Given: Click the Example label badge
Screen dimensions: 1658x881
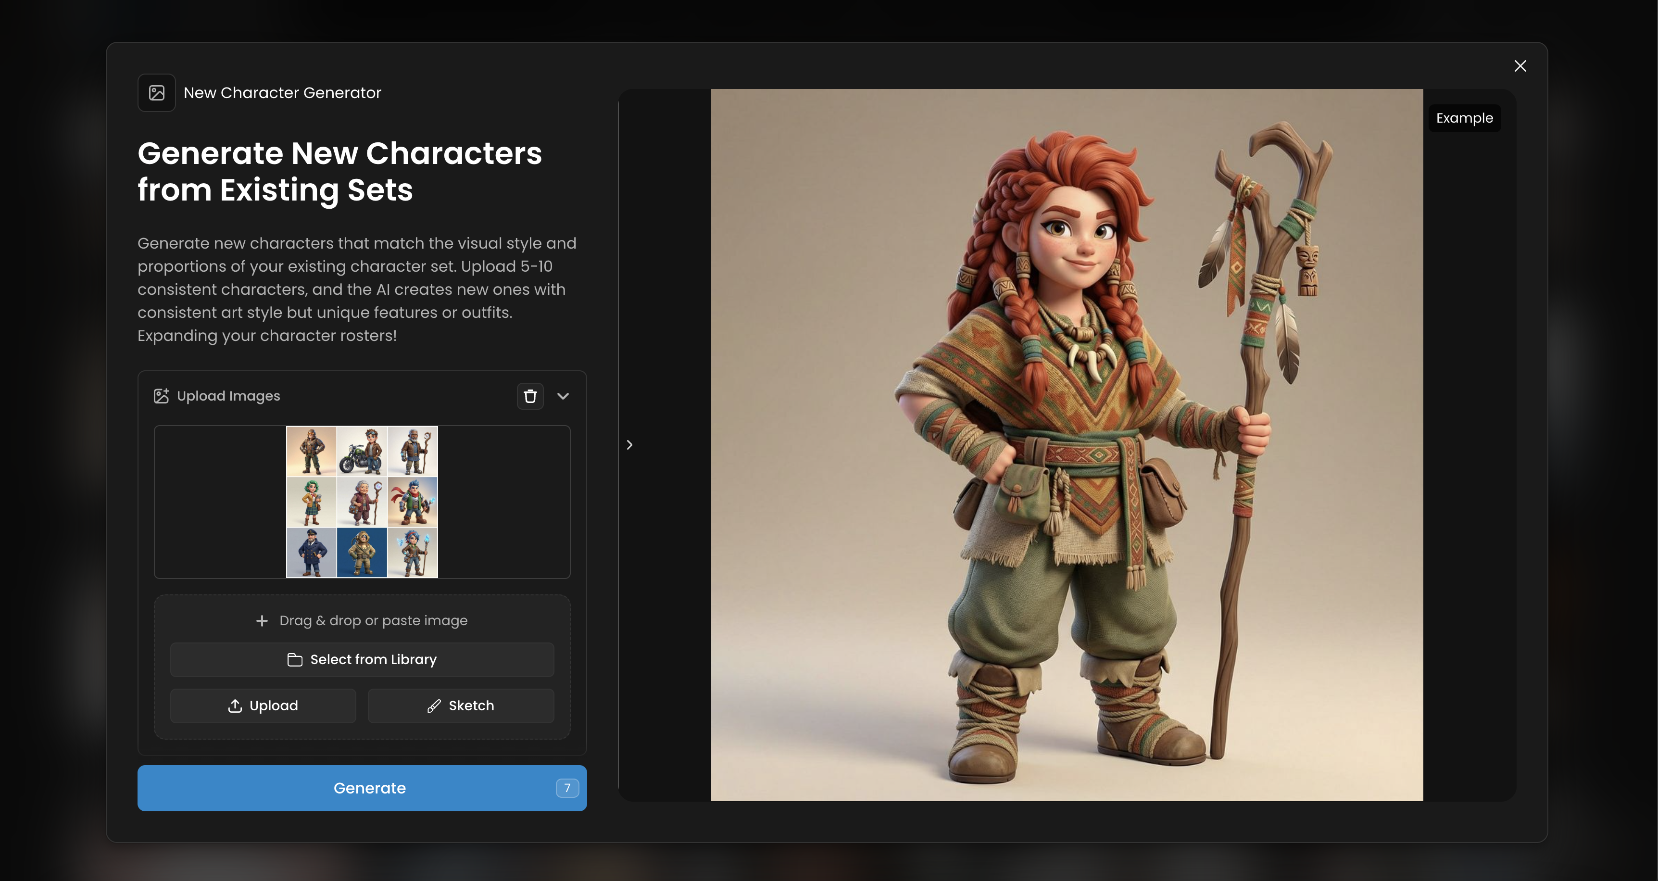Looking at the screenshot, I should pos(1464,118).
